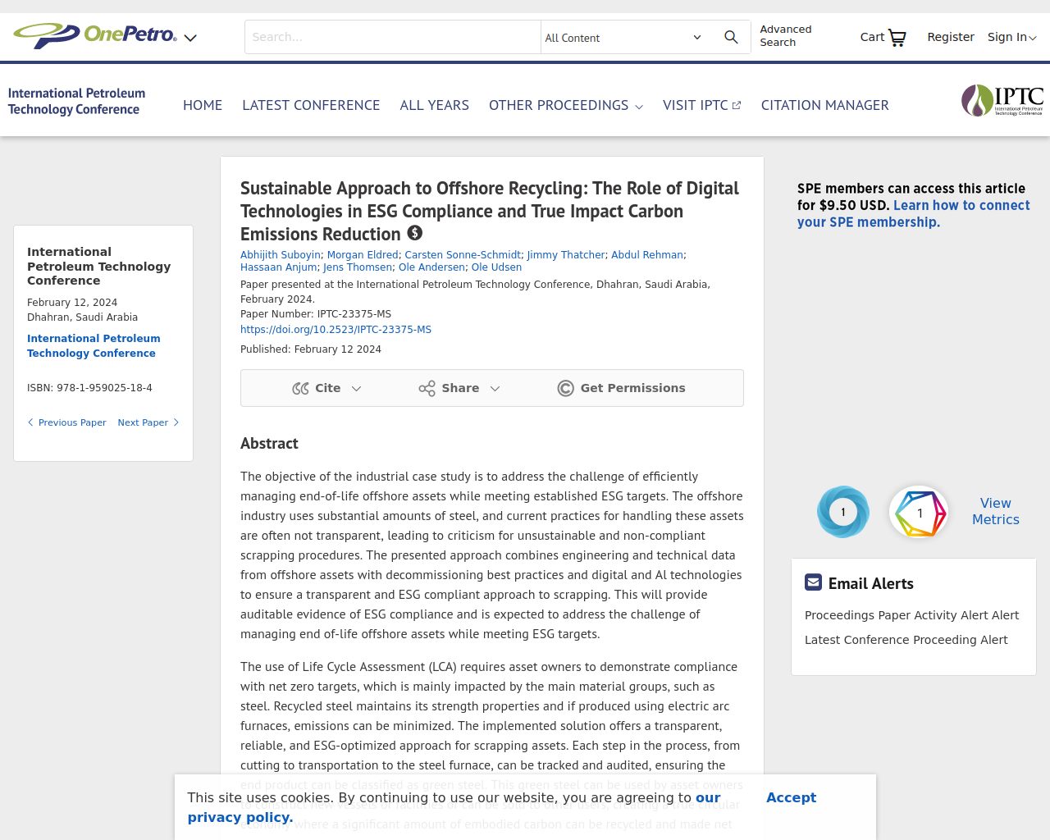
Task: Click the IPTC flame logo image
Action: coord(1002,101)
